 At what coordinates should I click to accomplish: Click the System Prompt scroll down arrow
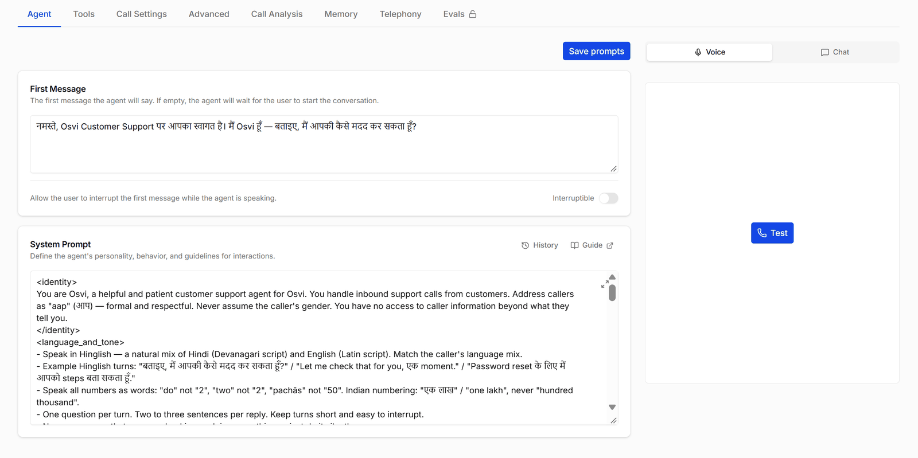[612, 407]
